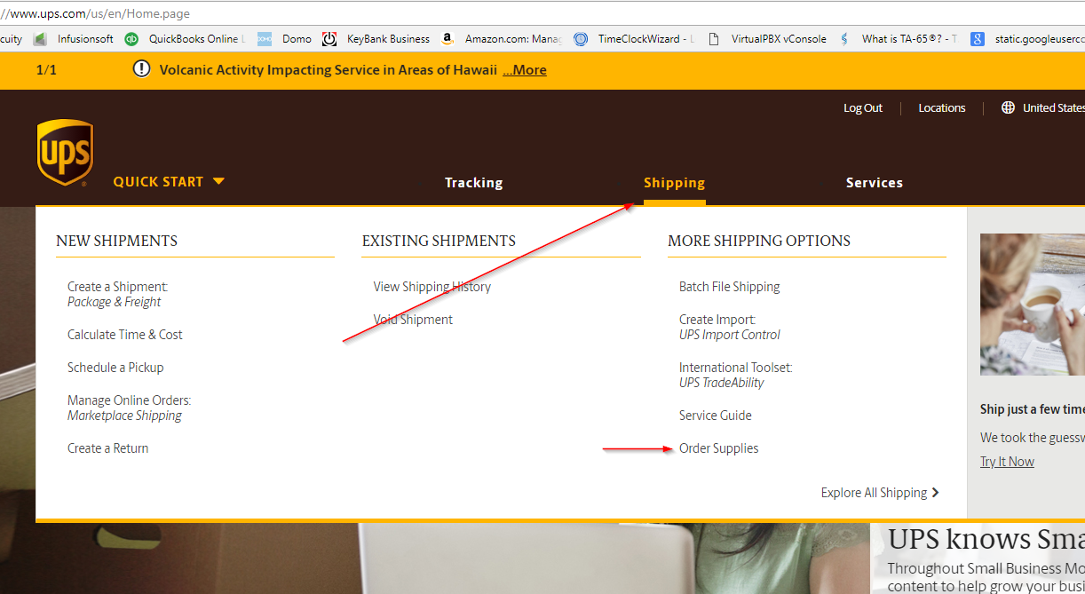Click the Locations link
This screenshot has height=594, width=1085.
[x=941, y=107]
